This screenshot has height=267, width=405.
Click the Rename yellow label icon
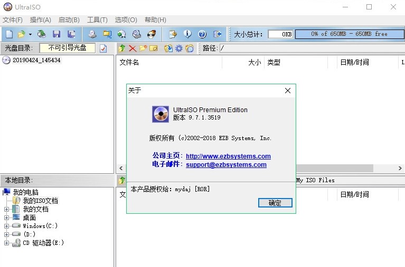(154, 48)
